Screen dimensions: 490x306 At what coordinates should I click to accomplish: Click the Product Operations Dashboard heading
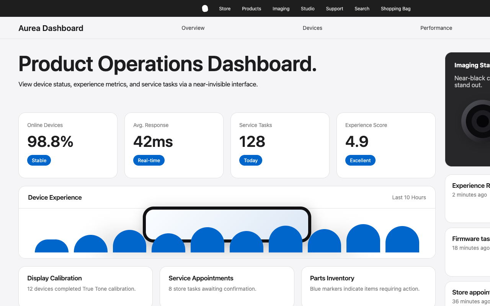[168, 64]
